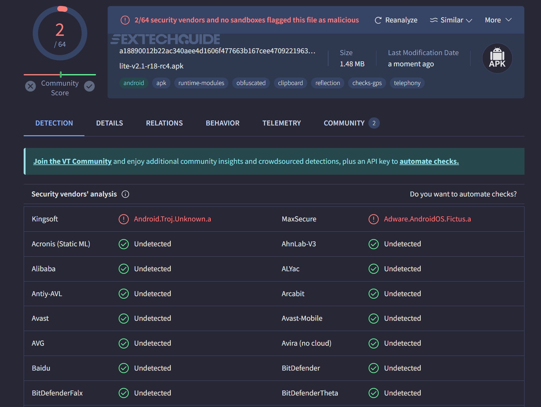The height and width of the screenshot is (407, 541).
Task: Click the filename lite-v2.1-r18-rc4.apk
Action: click(x=151, y=66)
